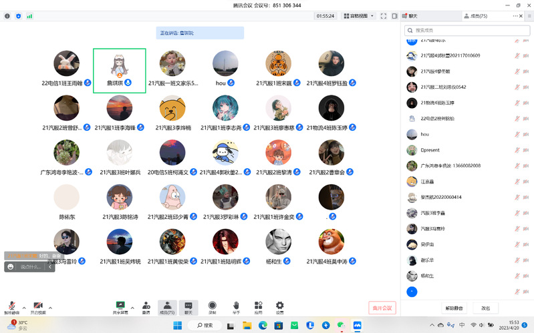Image resolution: width=534 pixels, height=333 pixels.
Task: Click the Share Screen (共享屏幕) icon
Action: (120, 306)
